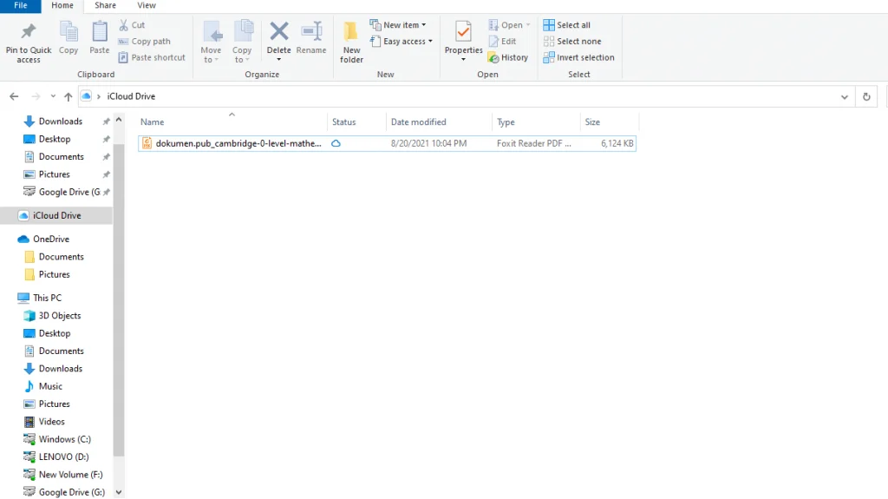Expand the Delete options arrow

pos(278,60)
